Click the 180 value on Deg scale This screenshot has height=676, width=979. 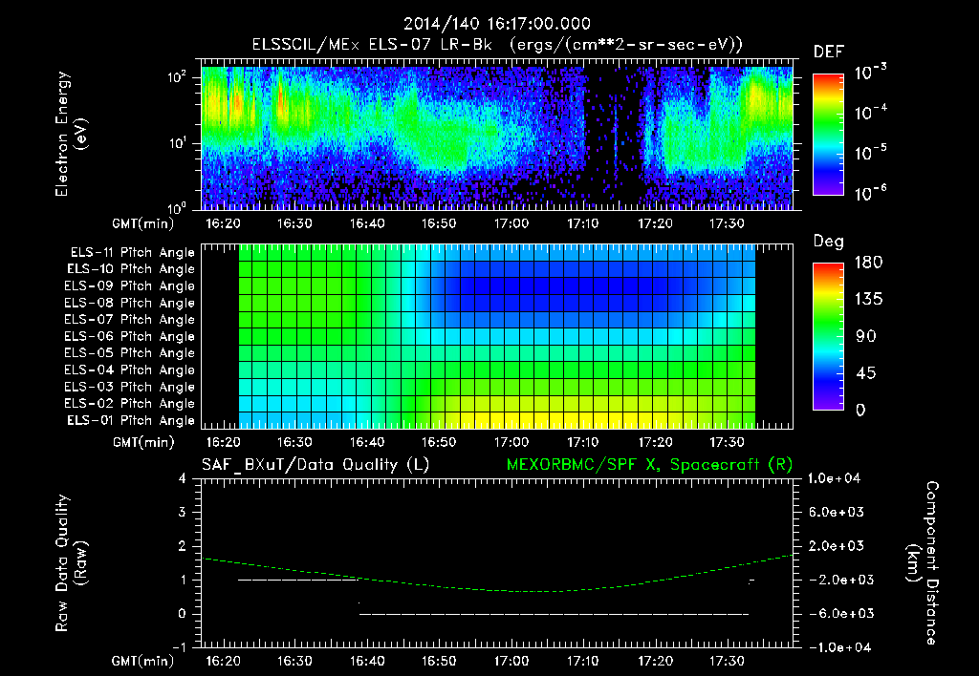tap(868, 263)
